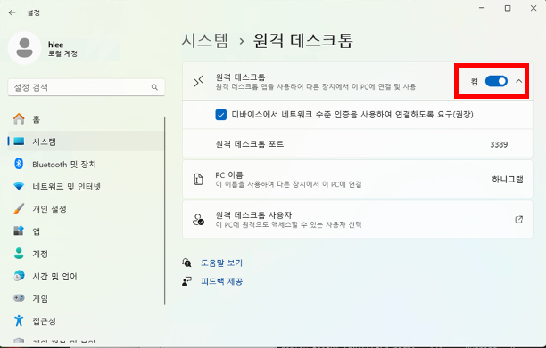Screen dimensions: 546x348
Task: Open 원격 데스크톱 사용자 row
Action: point(358,220)
